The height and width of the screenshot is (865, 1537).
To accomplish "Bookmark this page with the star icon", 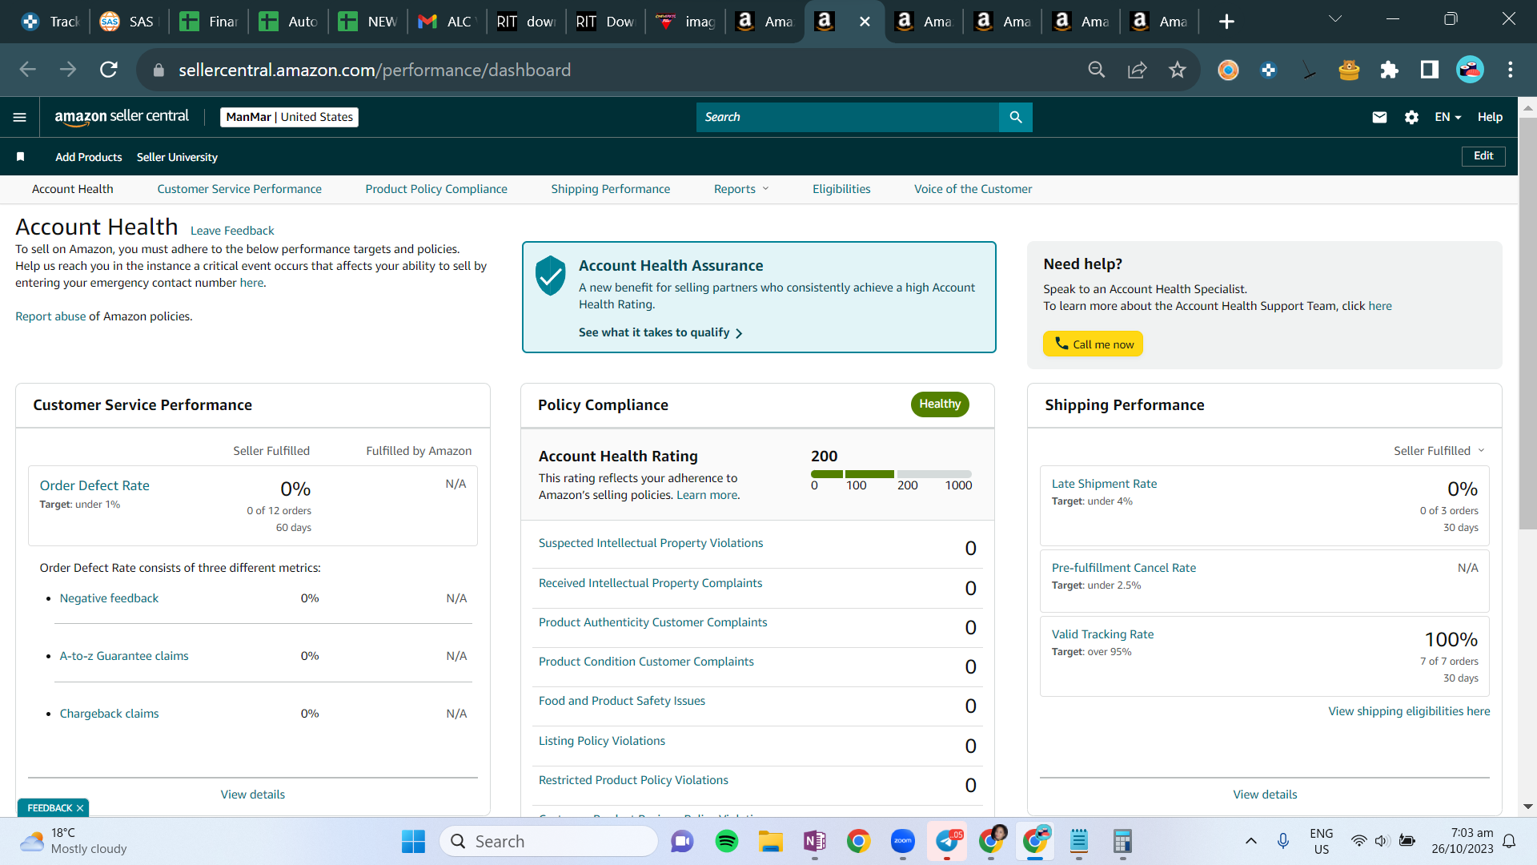I will 1178,70.
